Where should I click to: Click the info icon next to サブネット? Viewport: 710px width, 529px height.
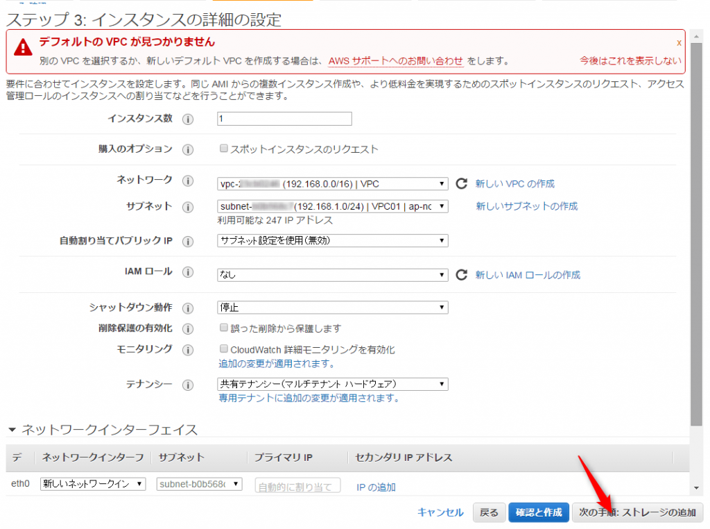click(187, 207)
